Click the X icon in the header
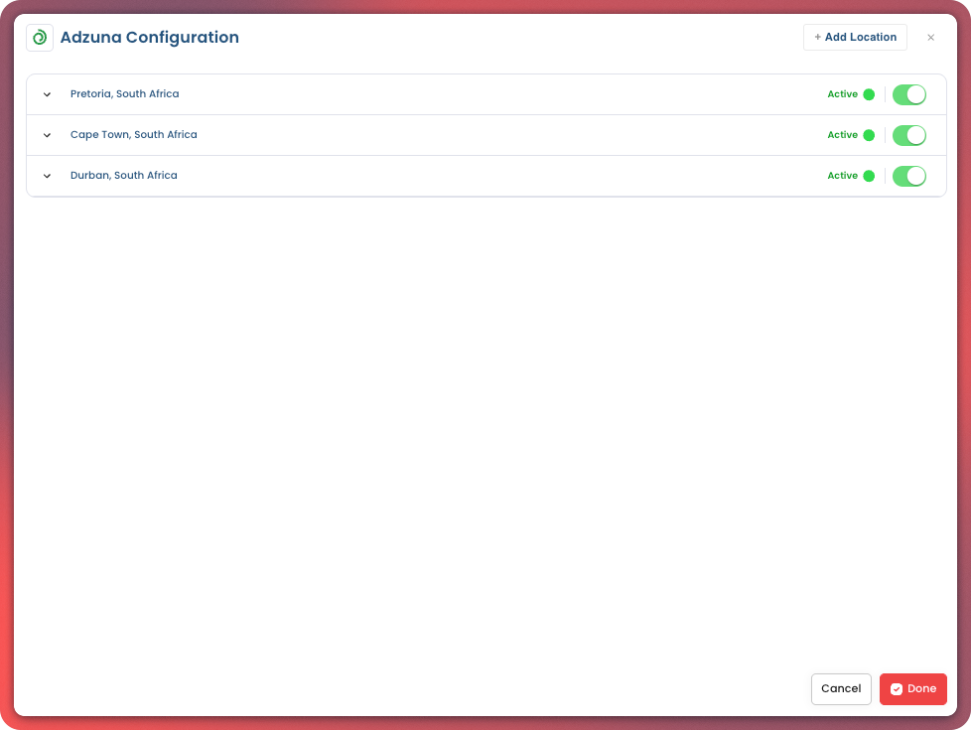 point(930,37)
